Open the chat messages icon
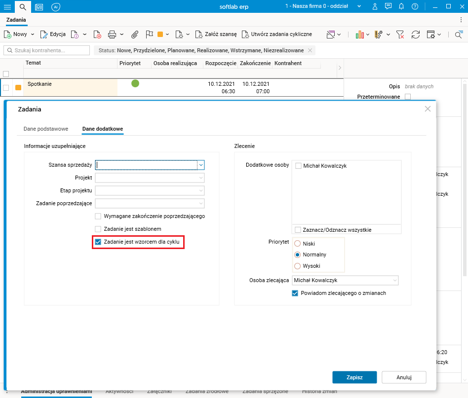This screenshot has width=468, height=398. coord(388,6)
